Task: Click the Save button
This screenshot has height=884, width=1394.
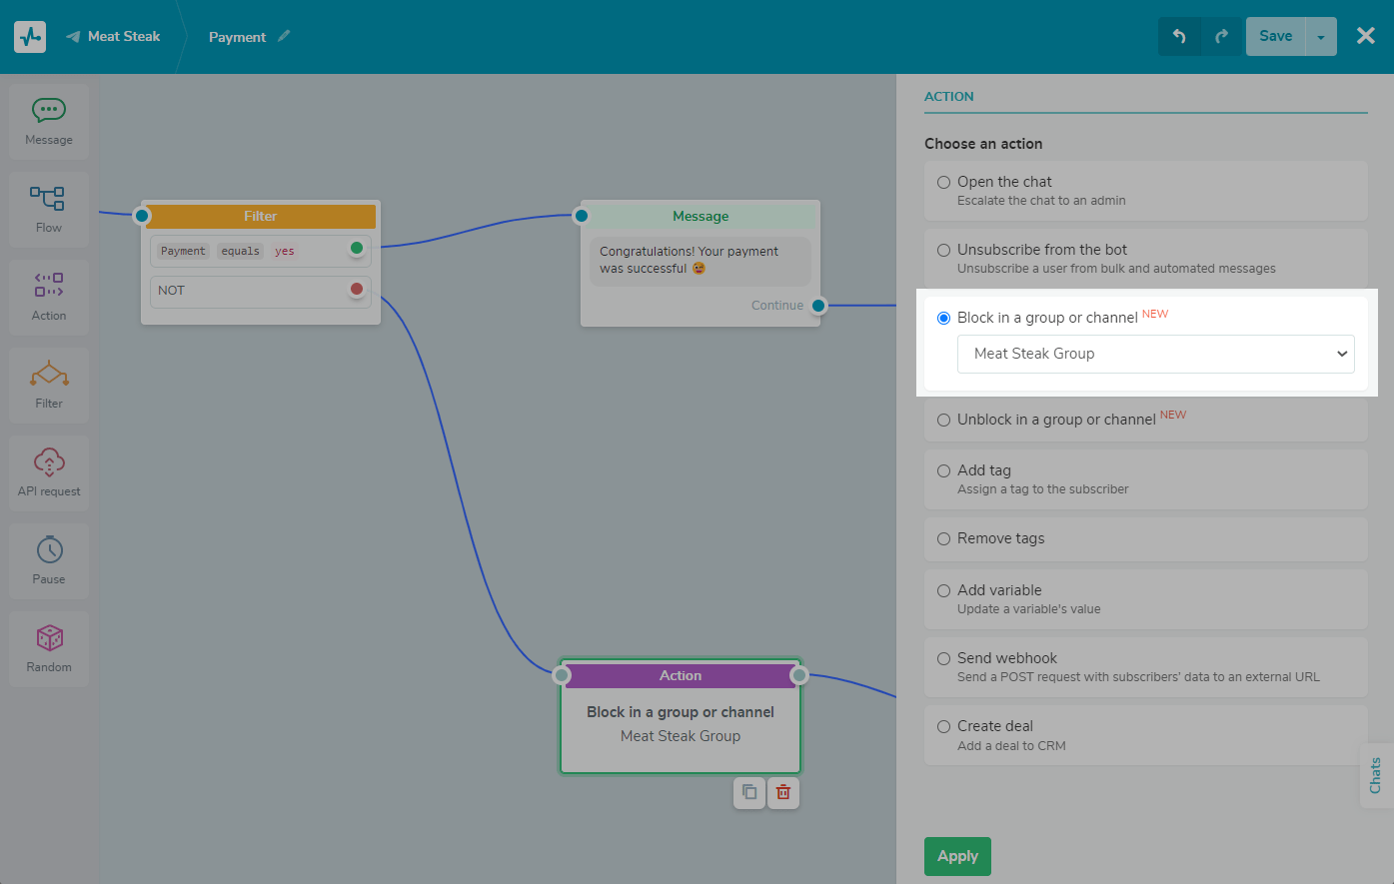Action: click(1275, 37)
